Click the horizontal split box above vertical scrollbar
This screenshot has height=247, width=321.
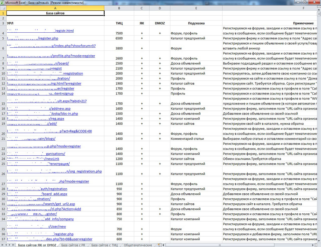(x=319, y=7)
